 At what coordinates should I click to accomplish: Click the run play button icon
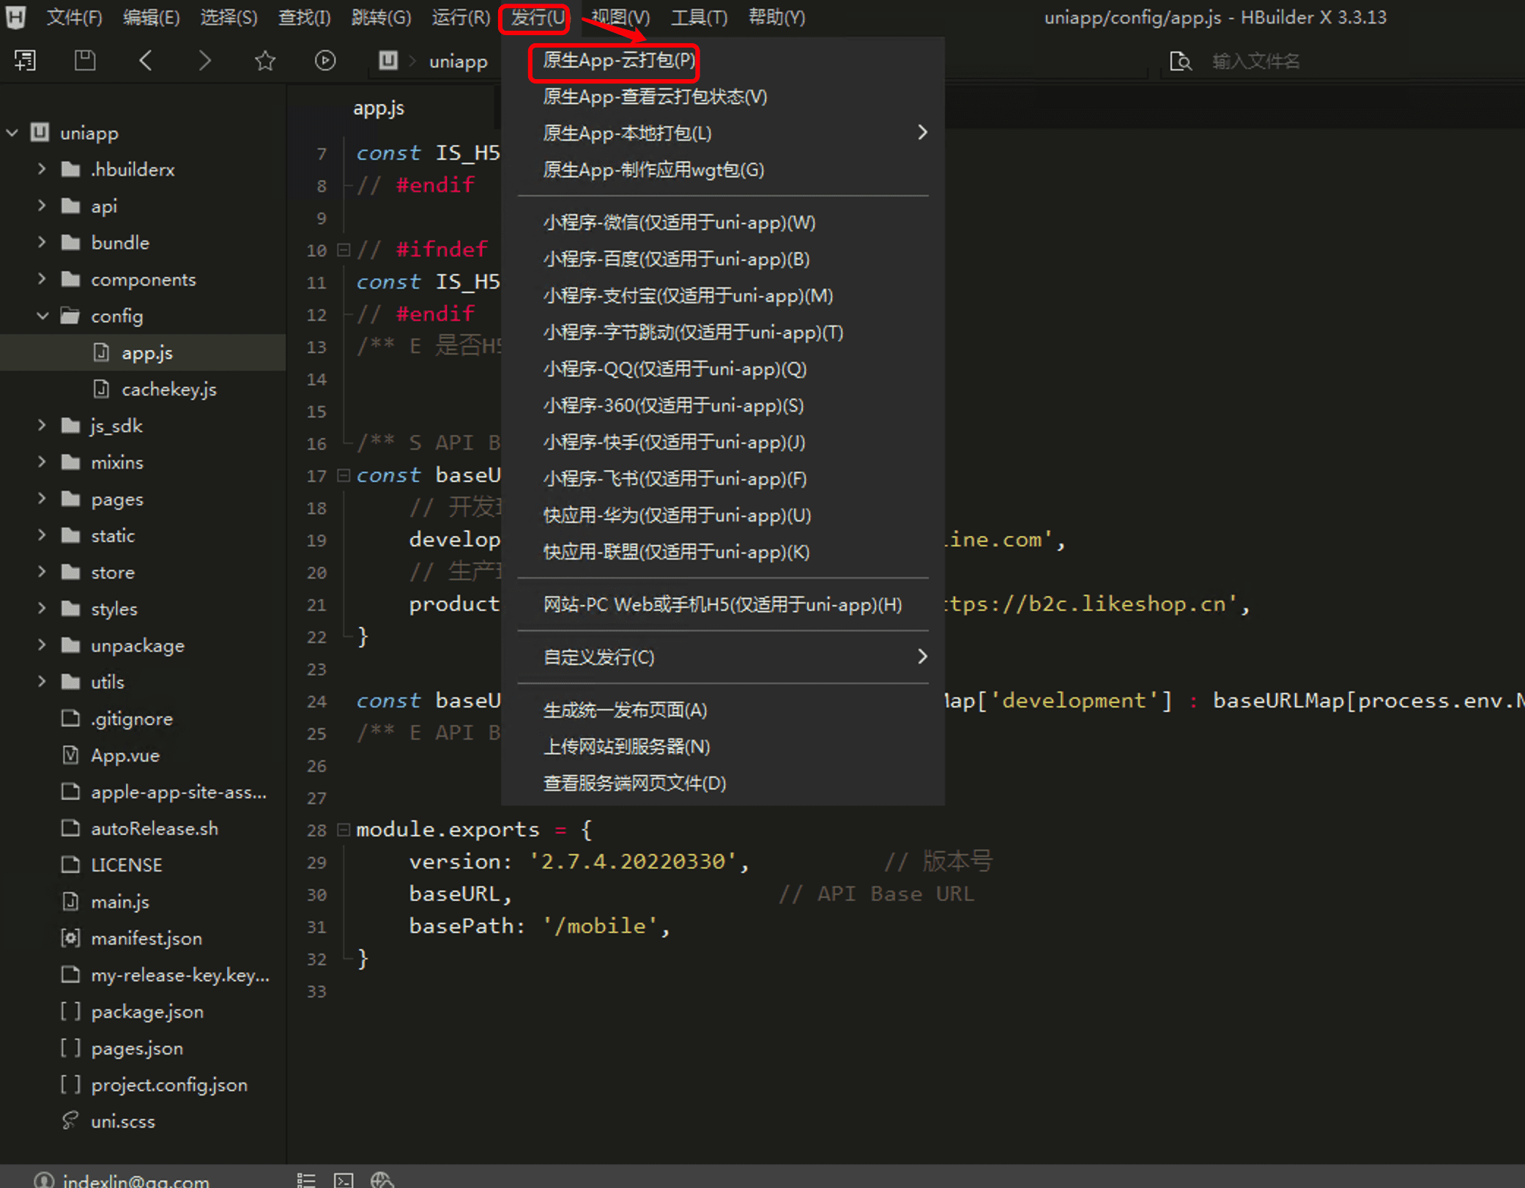325,61
